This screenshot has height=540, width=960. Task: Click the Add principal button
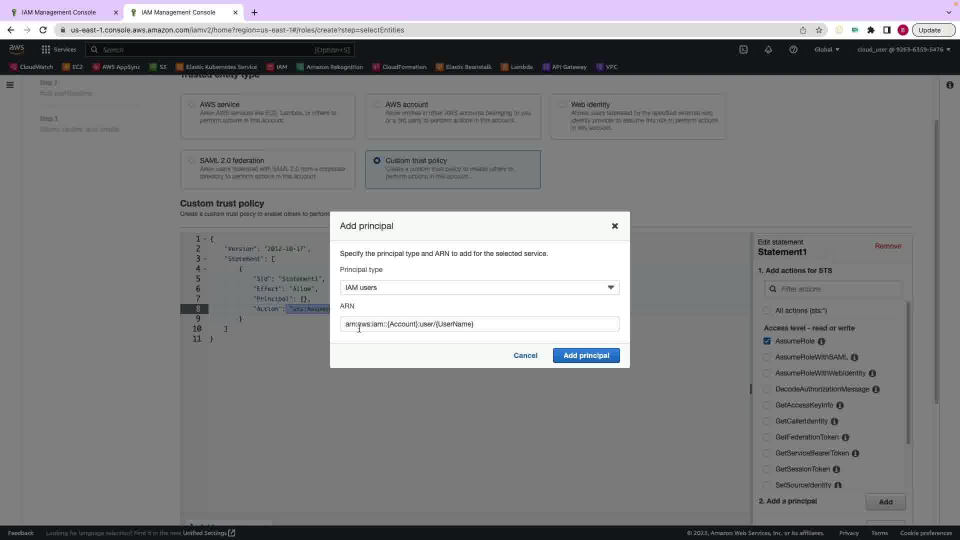click(586, 355)
